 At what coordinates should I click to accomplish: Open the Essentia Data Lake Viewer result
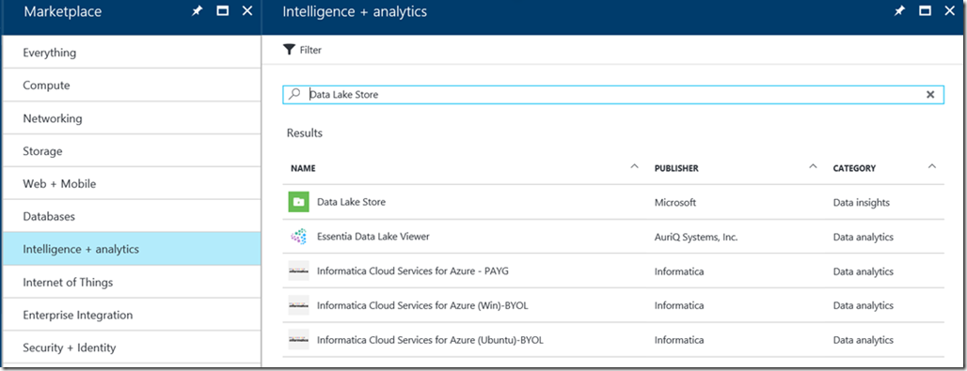[373, 237]
